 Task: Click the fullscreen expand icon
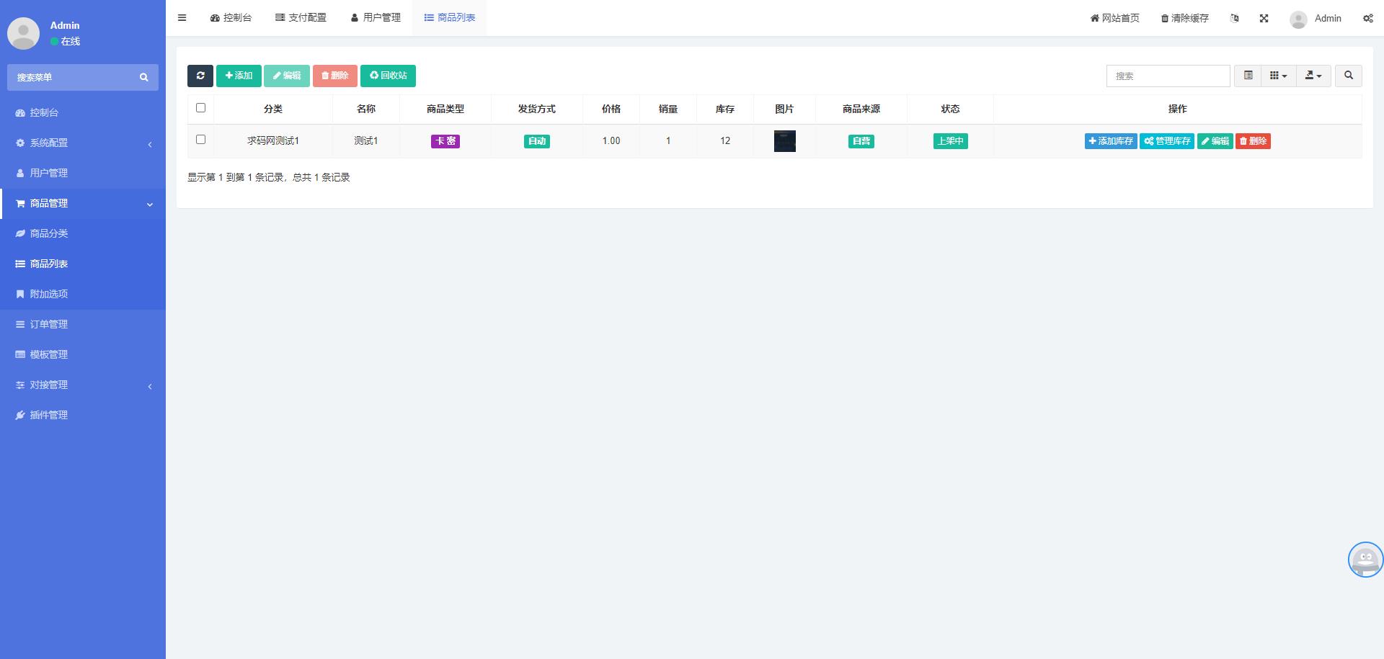coord(1264,18)
